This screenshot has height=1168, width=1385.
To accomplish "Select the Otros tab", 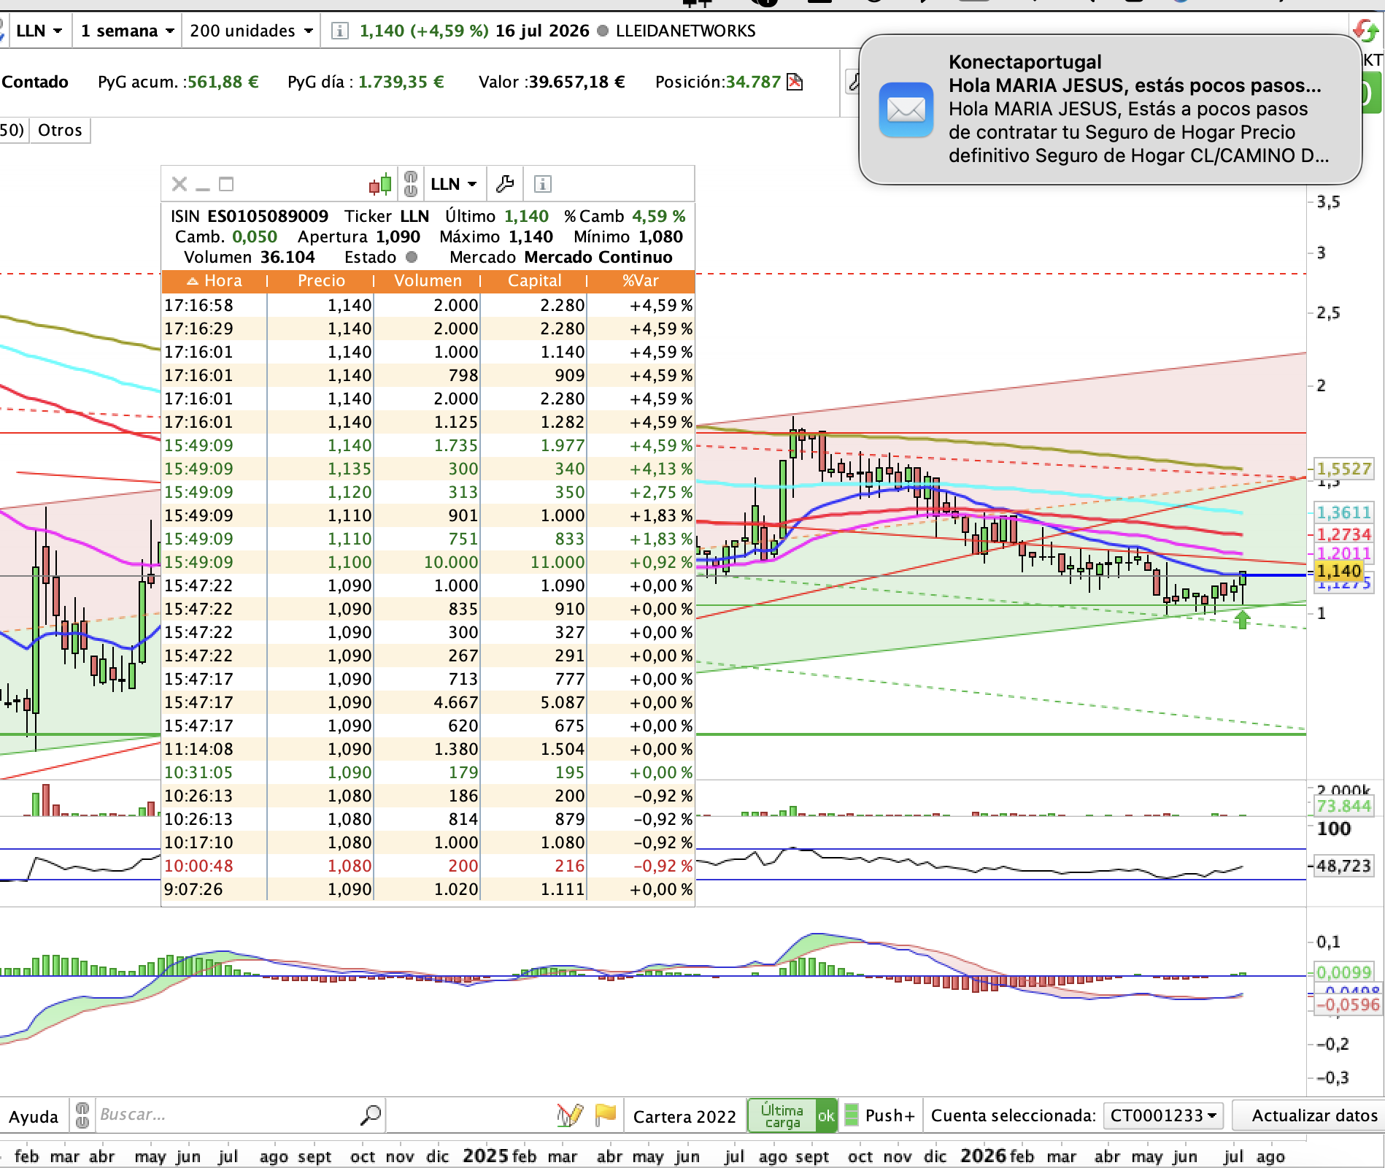I will [x=60, y=130].
